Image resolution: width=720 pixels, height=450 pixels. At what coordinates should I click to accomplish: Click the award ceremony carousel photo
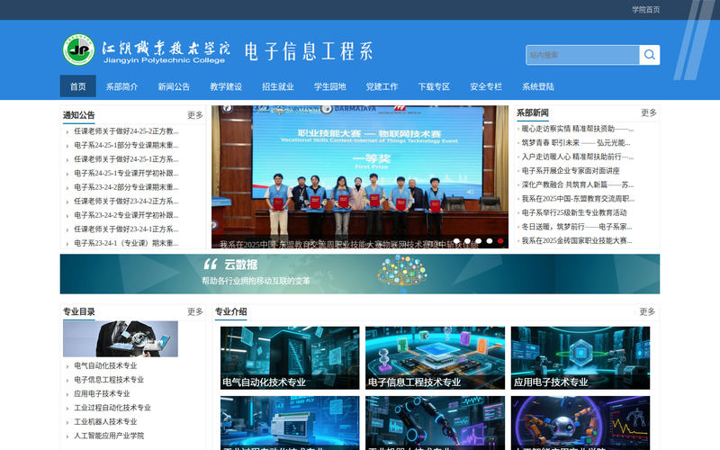tap(359, 176)
